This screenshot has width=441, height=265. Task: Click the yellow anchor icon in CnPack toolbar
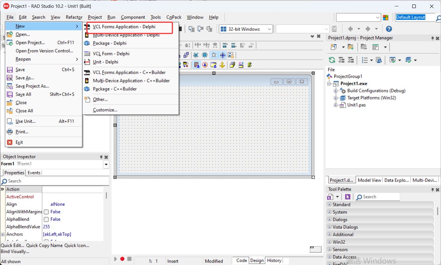(222, 65)
